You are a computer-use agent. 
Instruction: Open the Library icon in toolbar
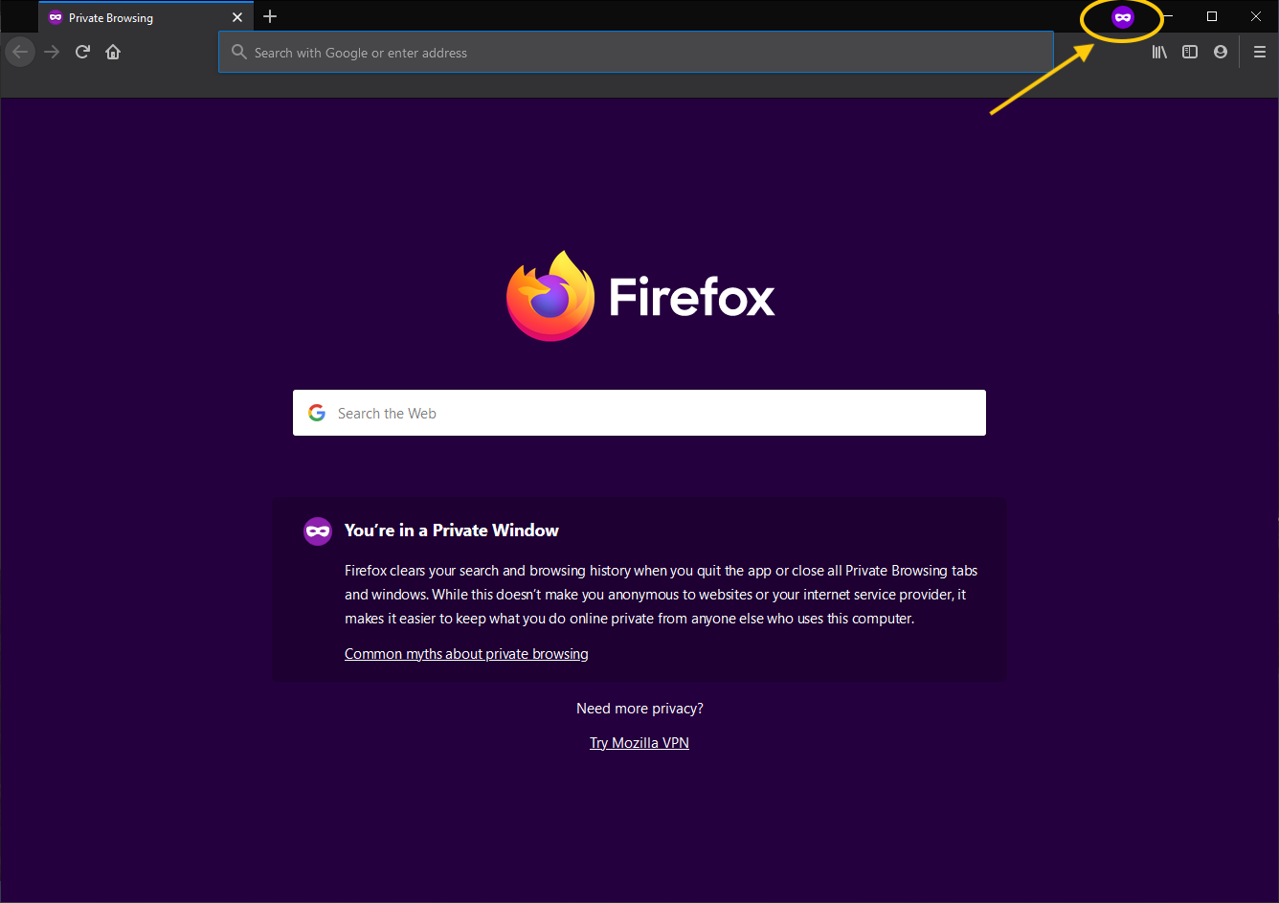pyautogui.click(x=1159, y=53)
